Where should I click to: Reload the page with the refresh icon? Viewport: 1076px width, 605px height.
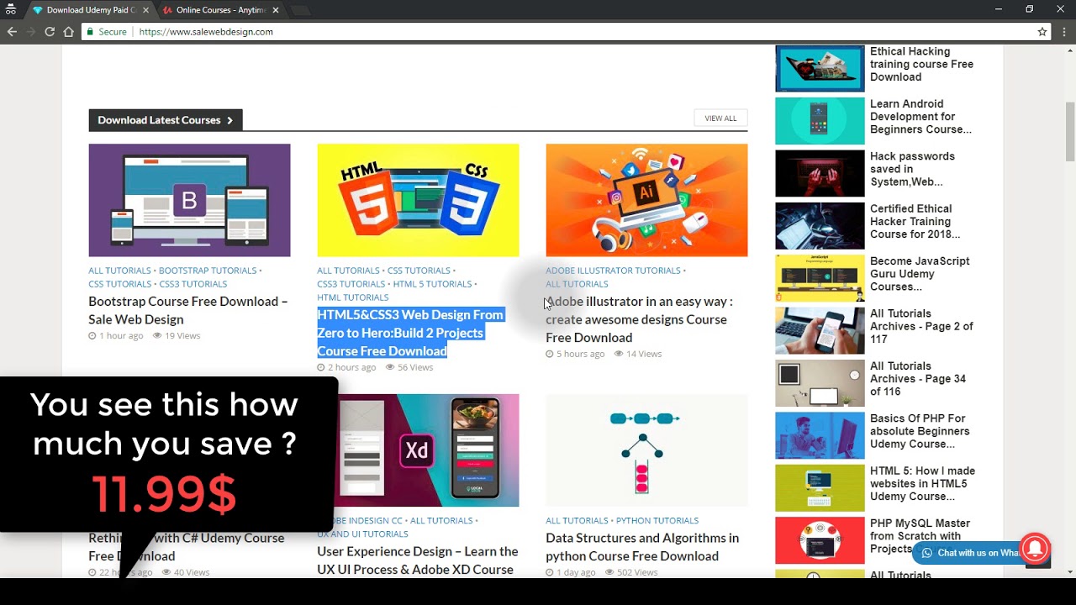click(x=50, y=32)
